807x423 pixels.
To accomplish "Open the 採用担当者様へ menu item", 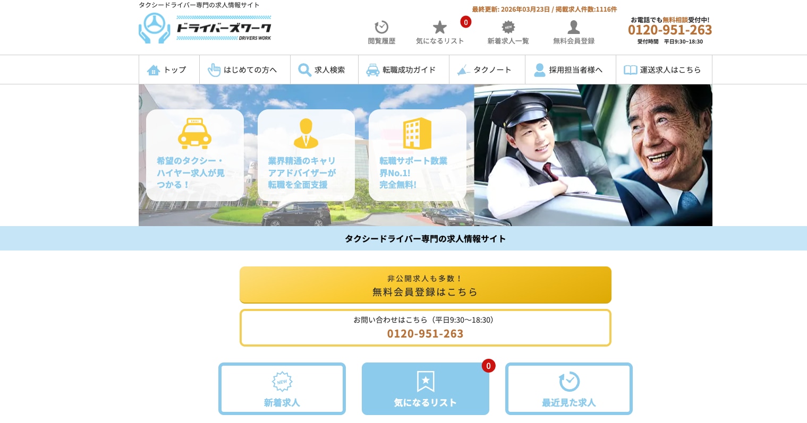I will (x=571, y=70).
